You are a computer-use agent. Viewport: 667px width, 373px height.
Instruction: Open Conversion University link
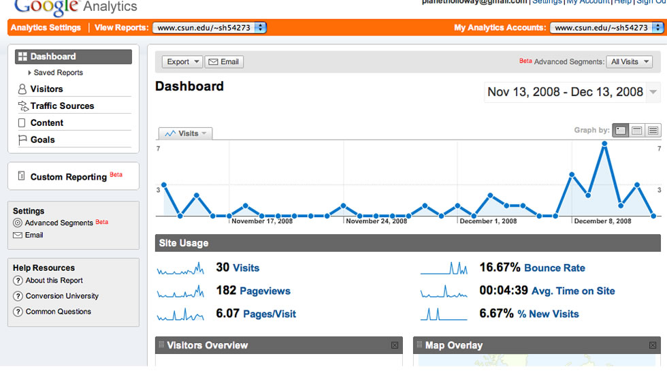pyautogui.click(x=62, y=296)
